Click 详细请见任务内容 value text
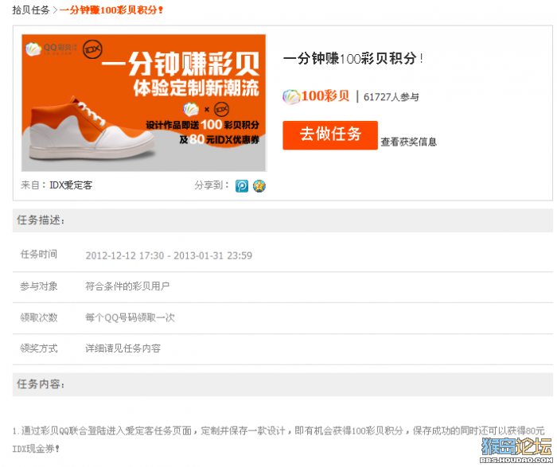This screenshot has height=467, width=557. click(123, 348)
